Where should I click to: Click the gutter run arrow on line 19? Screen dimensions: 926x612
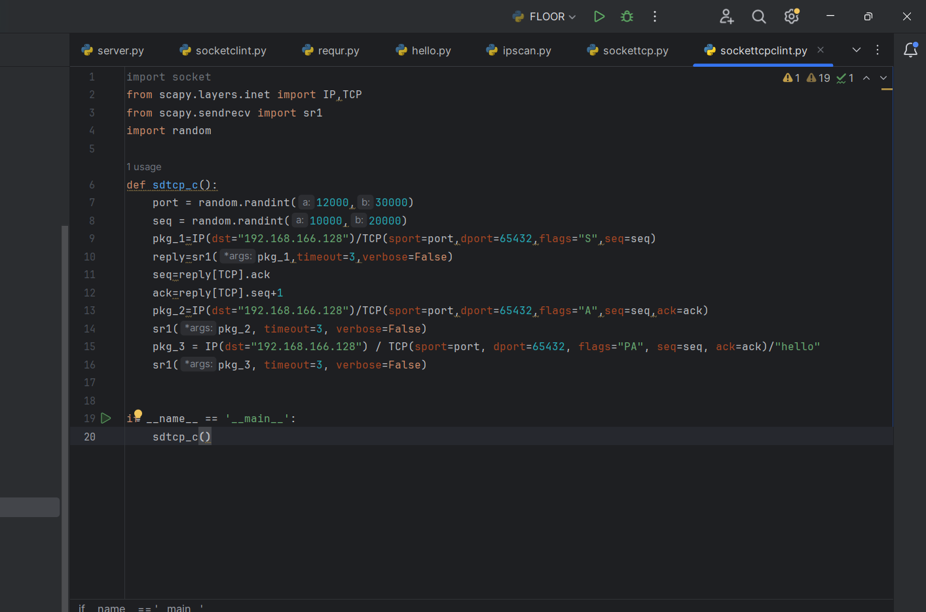106,418
